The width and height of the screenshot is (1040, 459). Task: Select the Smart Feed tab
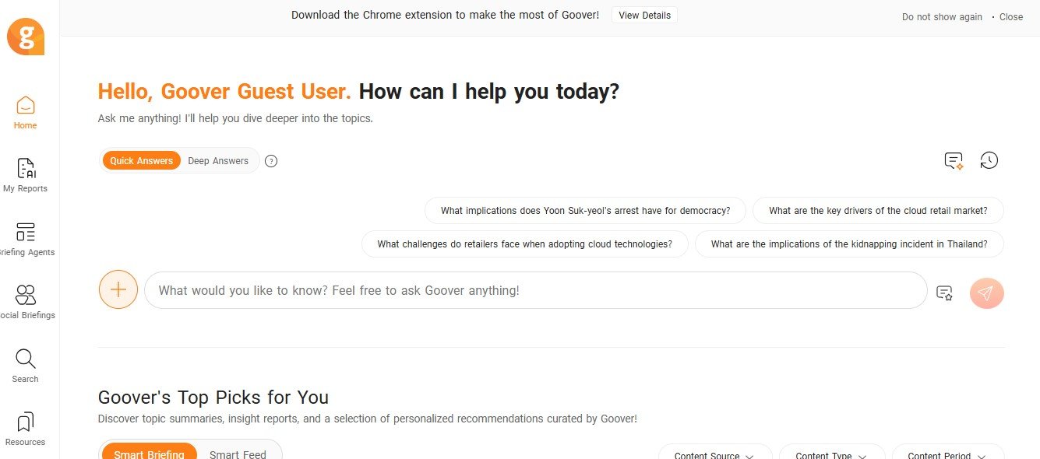238,454
